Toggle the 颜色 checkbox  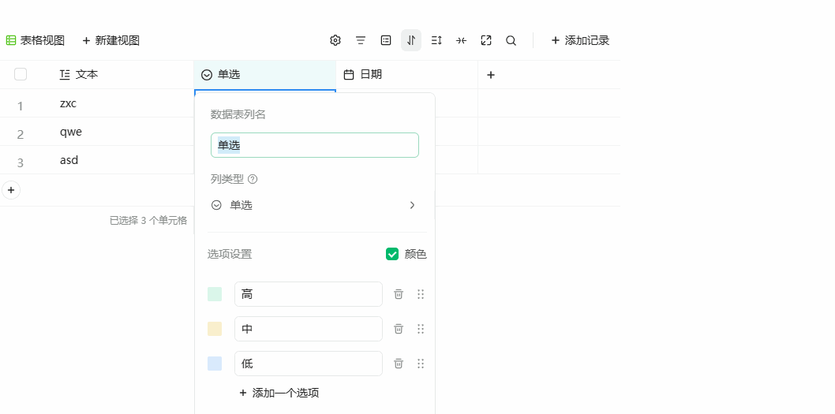392,254
